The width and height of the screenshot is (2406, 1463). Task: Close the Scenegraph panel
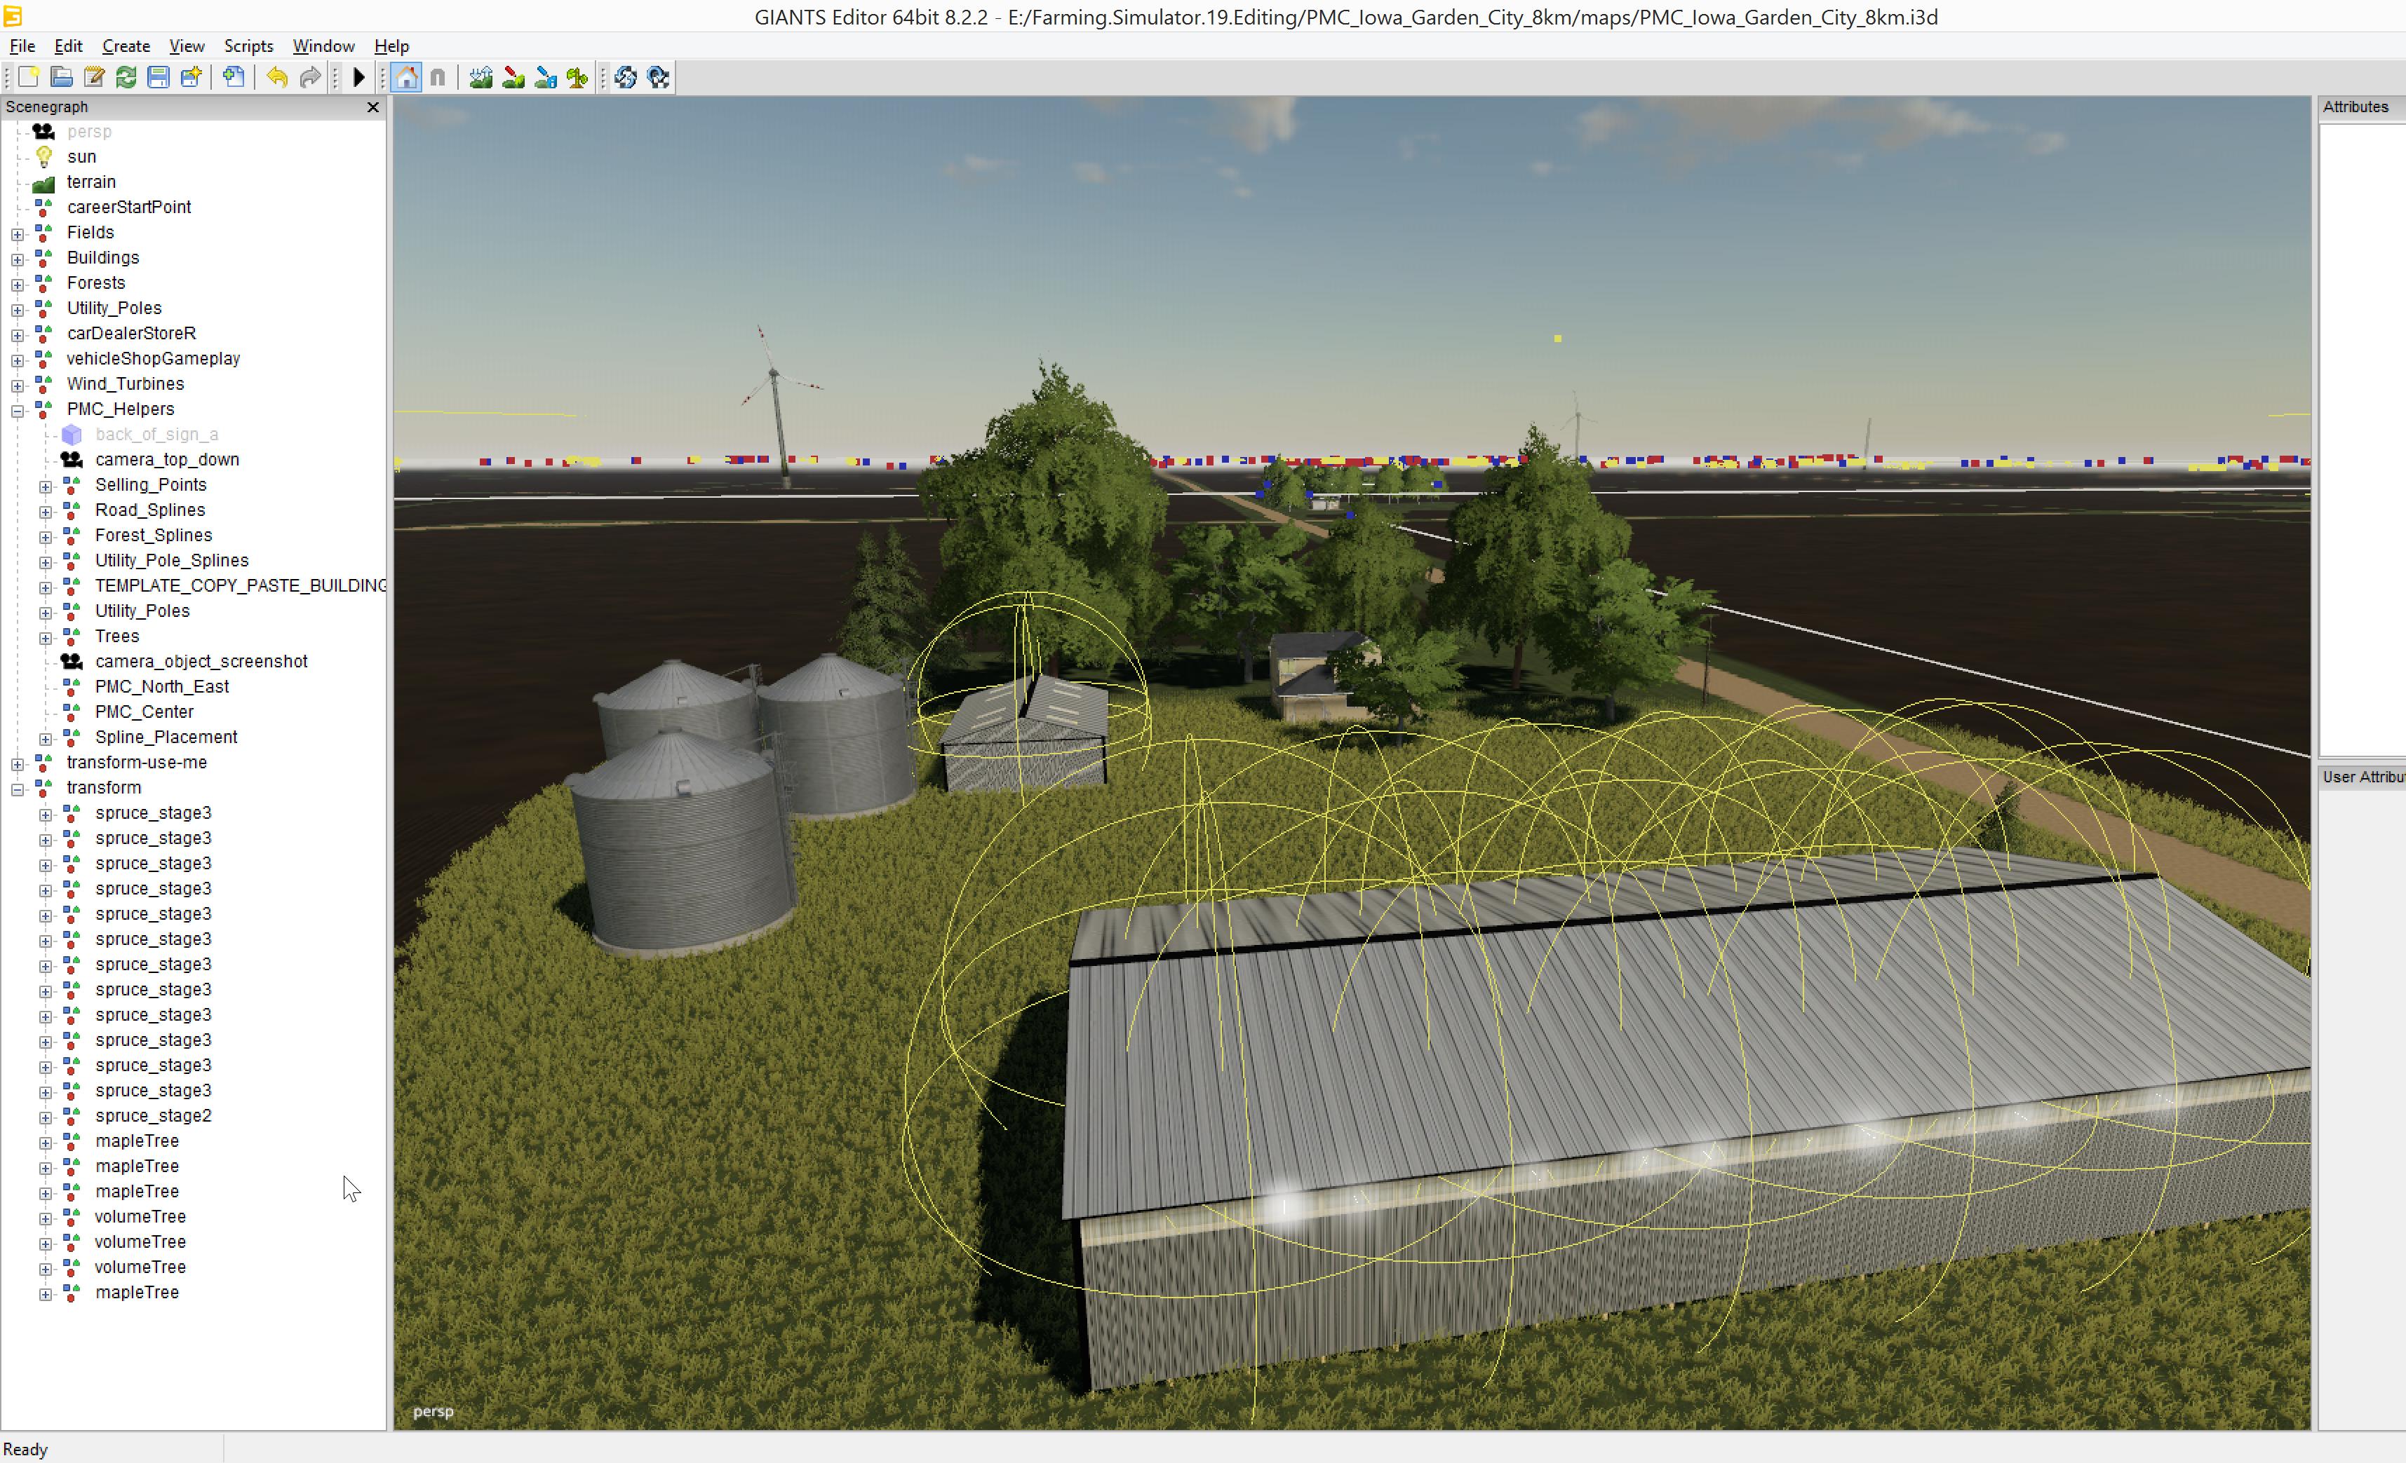coord(373,107)
